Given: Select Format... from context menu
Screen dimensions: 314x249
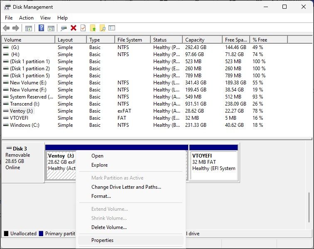Looking at the screenshot, I should (x=101, y=196).
